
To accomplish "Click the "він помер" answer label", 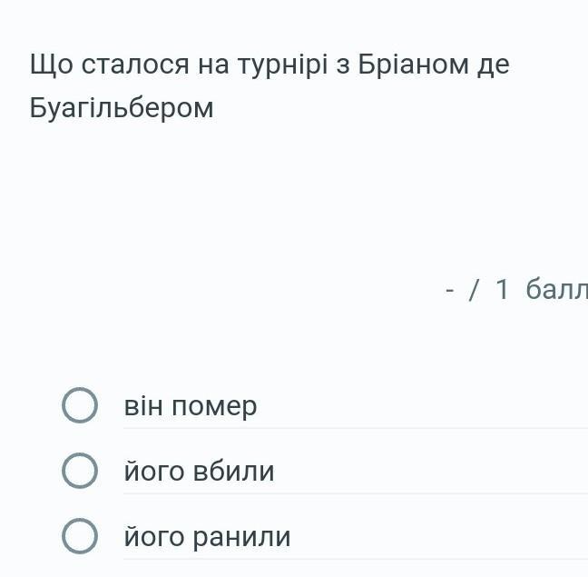I will click(x=191, y=406).
